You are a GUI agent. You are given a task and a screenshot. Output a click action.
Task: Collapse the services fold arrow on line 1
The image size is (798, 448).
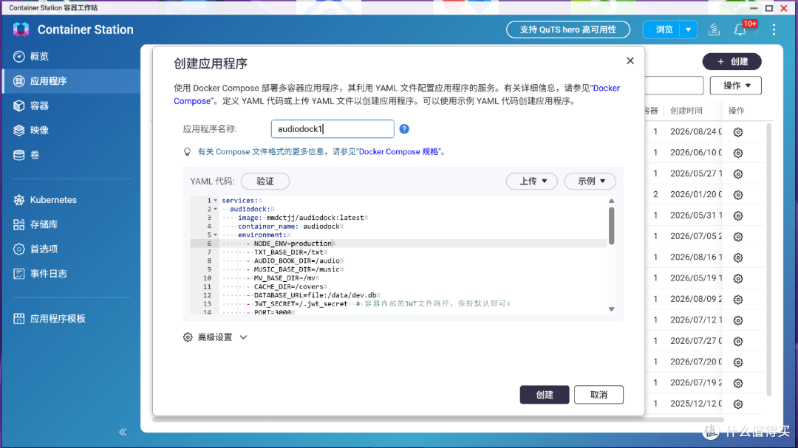[215, 200]
